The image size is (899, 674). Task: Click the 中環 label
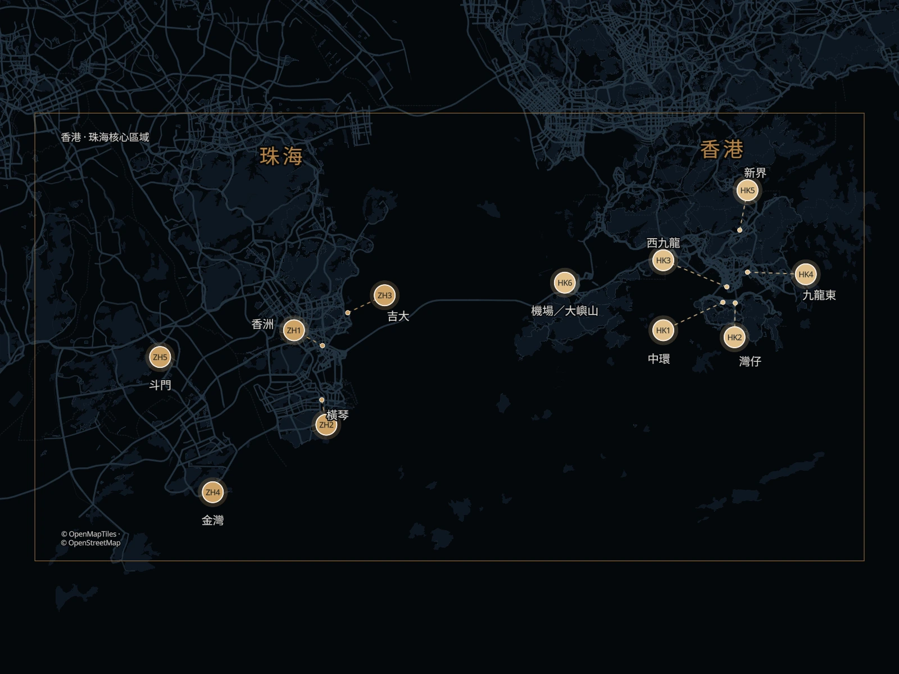(659, 359)
